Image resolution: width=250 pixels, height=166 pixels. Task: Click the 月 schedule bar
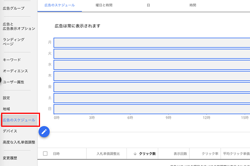point(152,43)
